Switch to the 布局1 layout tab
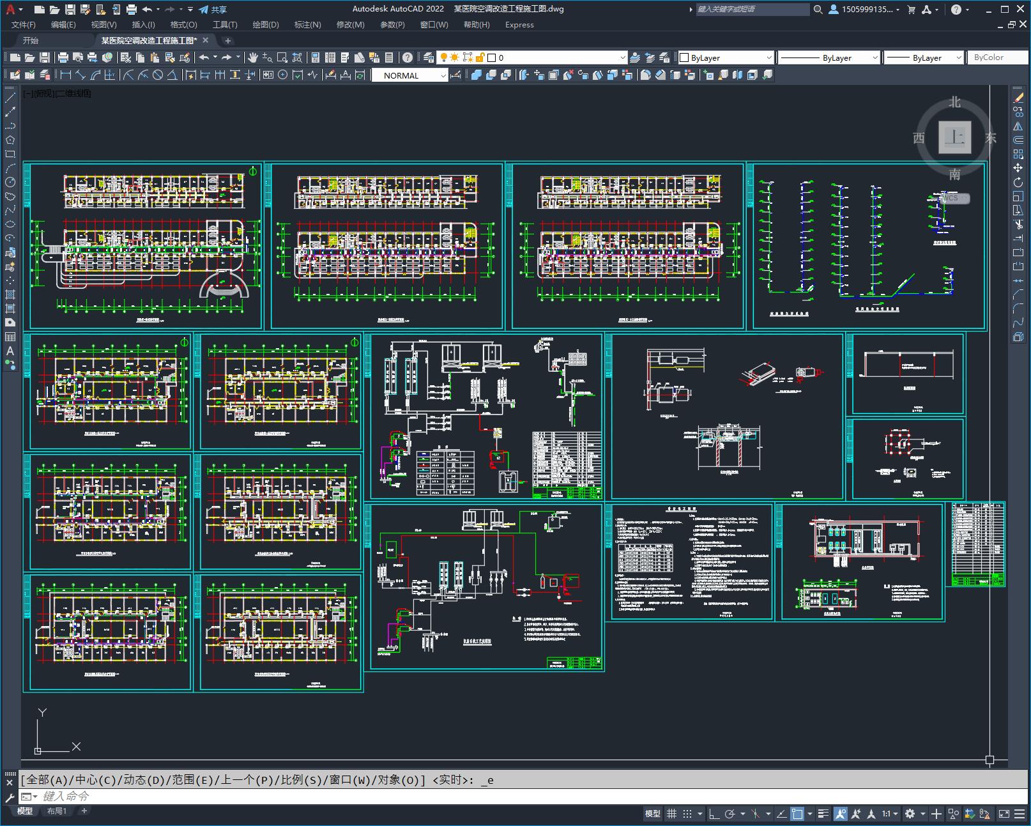Screen dimensions: 1031x826 coord(56,811)
